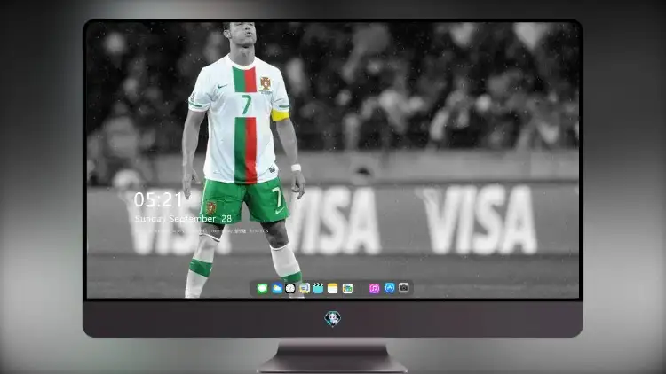Open the green Messages app in dock

pos(262,289)
